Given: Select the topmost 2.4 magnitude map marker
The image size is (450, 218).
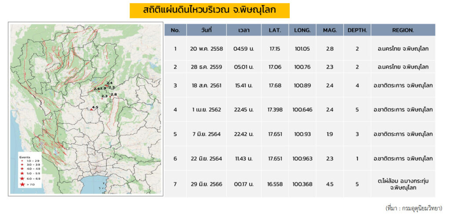Looking at the screenshot, I should point(107,85).
